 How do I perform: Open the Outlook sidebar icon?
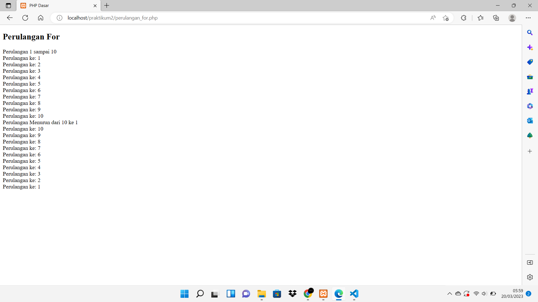pyautogui.click(x=530, y=121)
